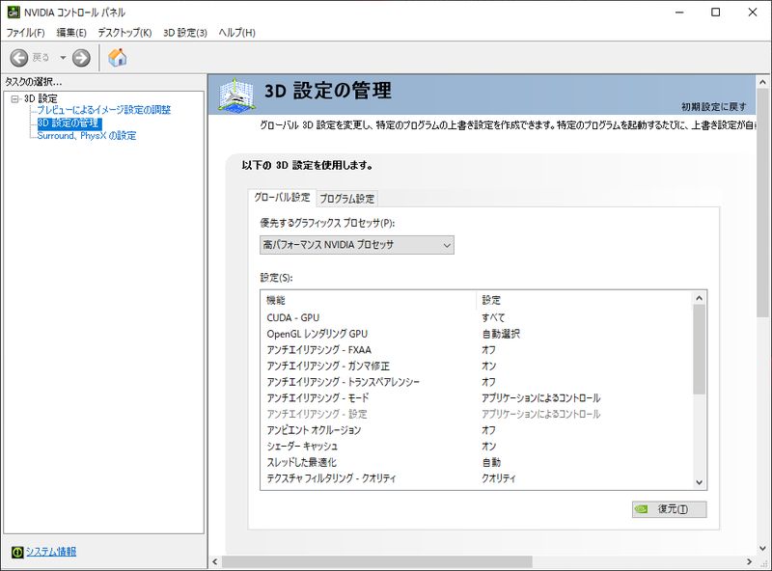Select the アンチエイリアシング - FXAA row
The image size is (772, 571).
click(477, 350)
